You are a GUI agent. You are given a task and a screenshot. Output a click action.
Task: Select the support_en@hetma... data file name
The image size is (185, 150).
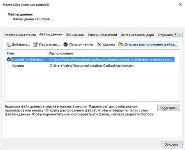pos(28,60)
